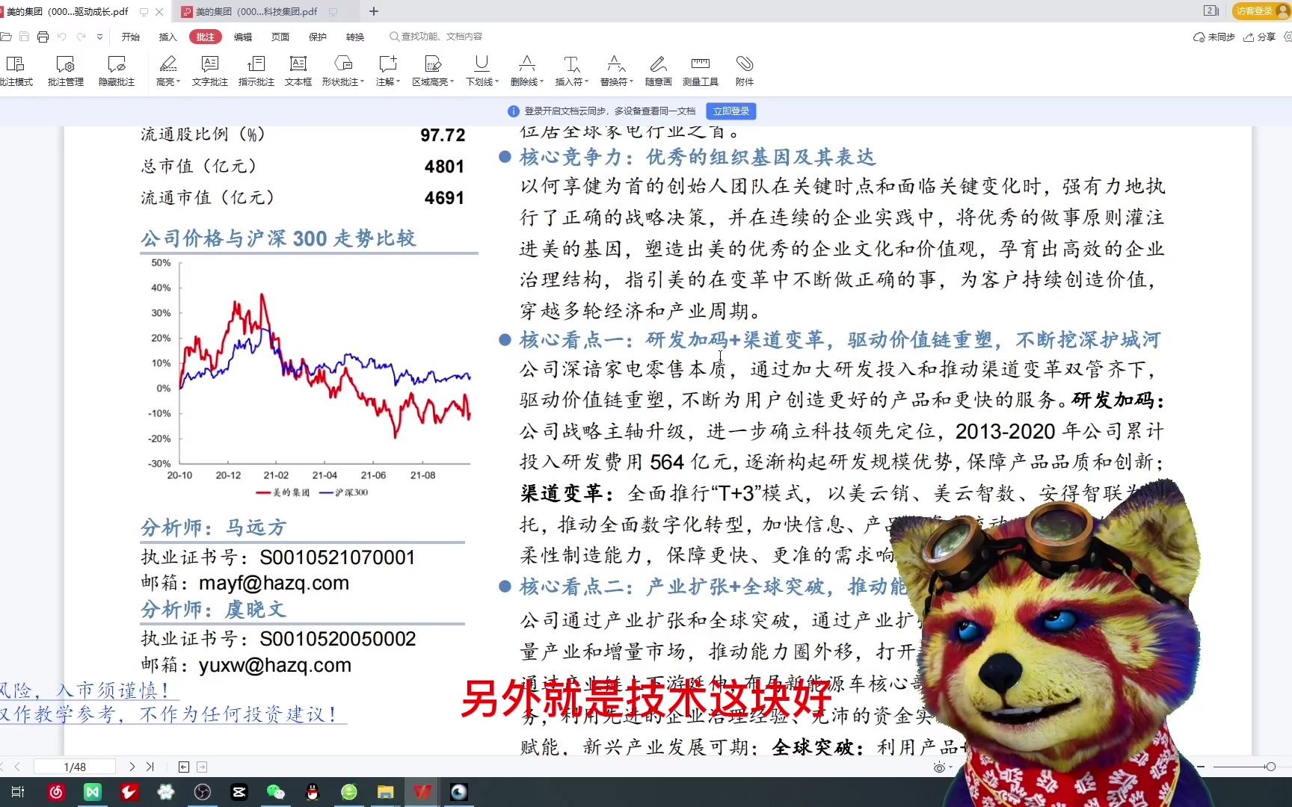
Task: Click the redo arrow icon
Action: (81, 37)
